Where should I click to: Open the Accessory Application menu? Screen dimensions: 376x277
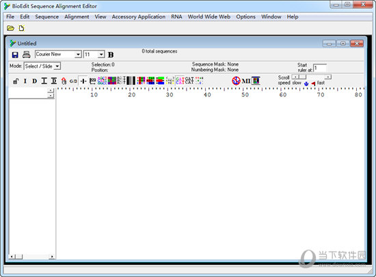[139, 17]
